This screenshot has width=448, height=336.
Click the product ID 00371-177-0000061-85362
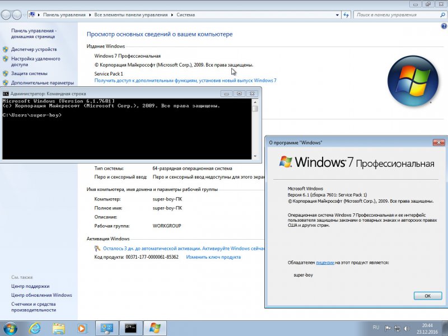click(152, 257)
